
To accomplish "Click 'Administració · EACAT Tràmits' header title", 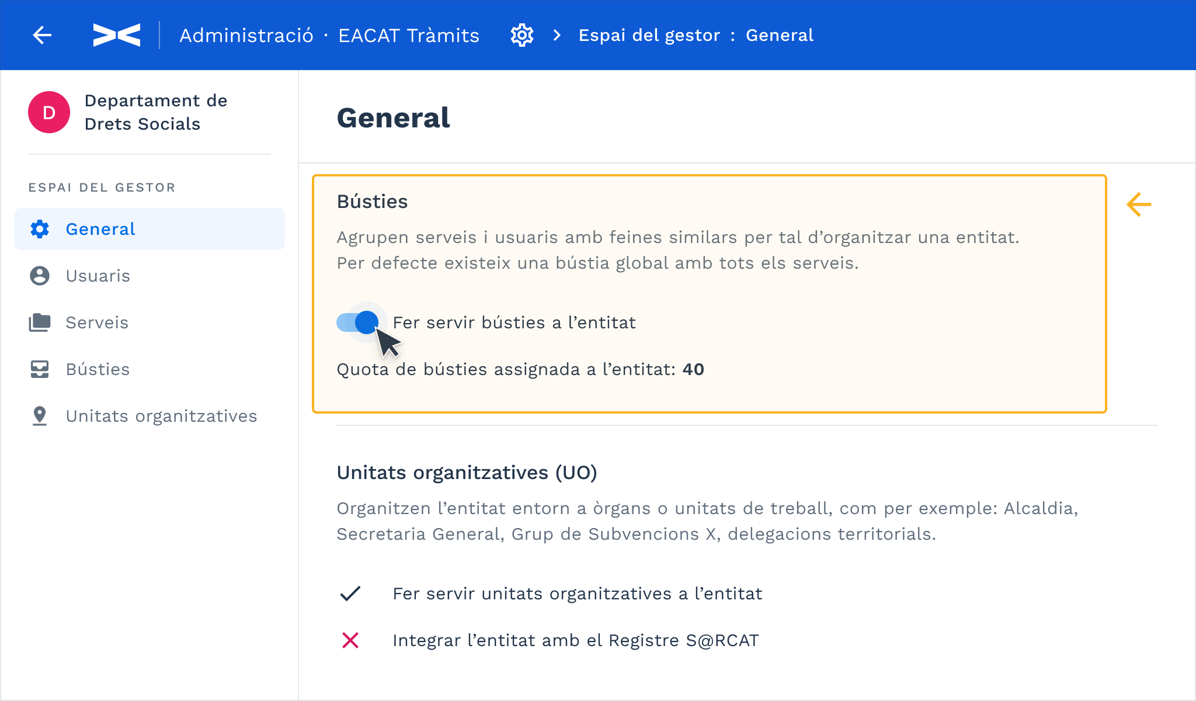I will coord(329,35).
